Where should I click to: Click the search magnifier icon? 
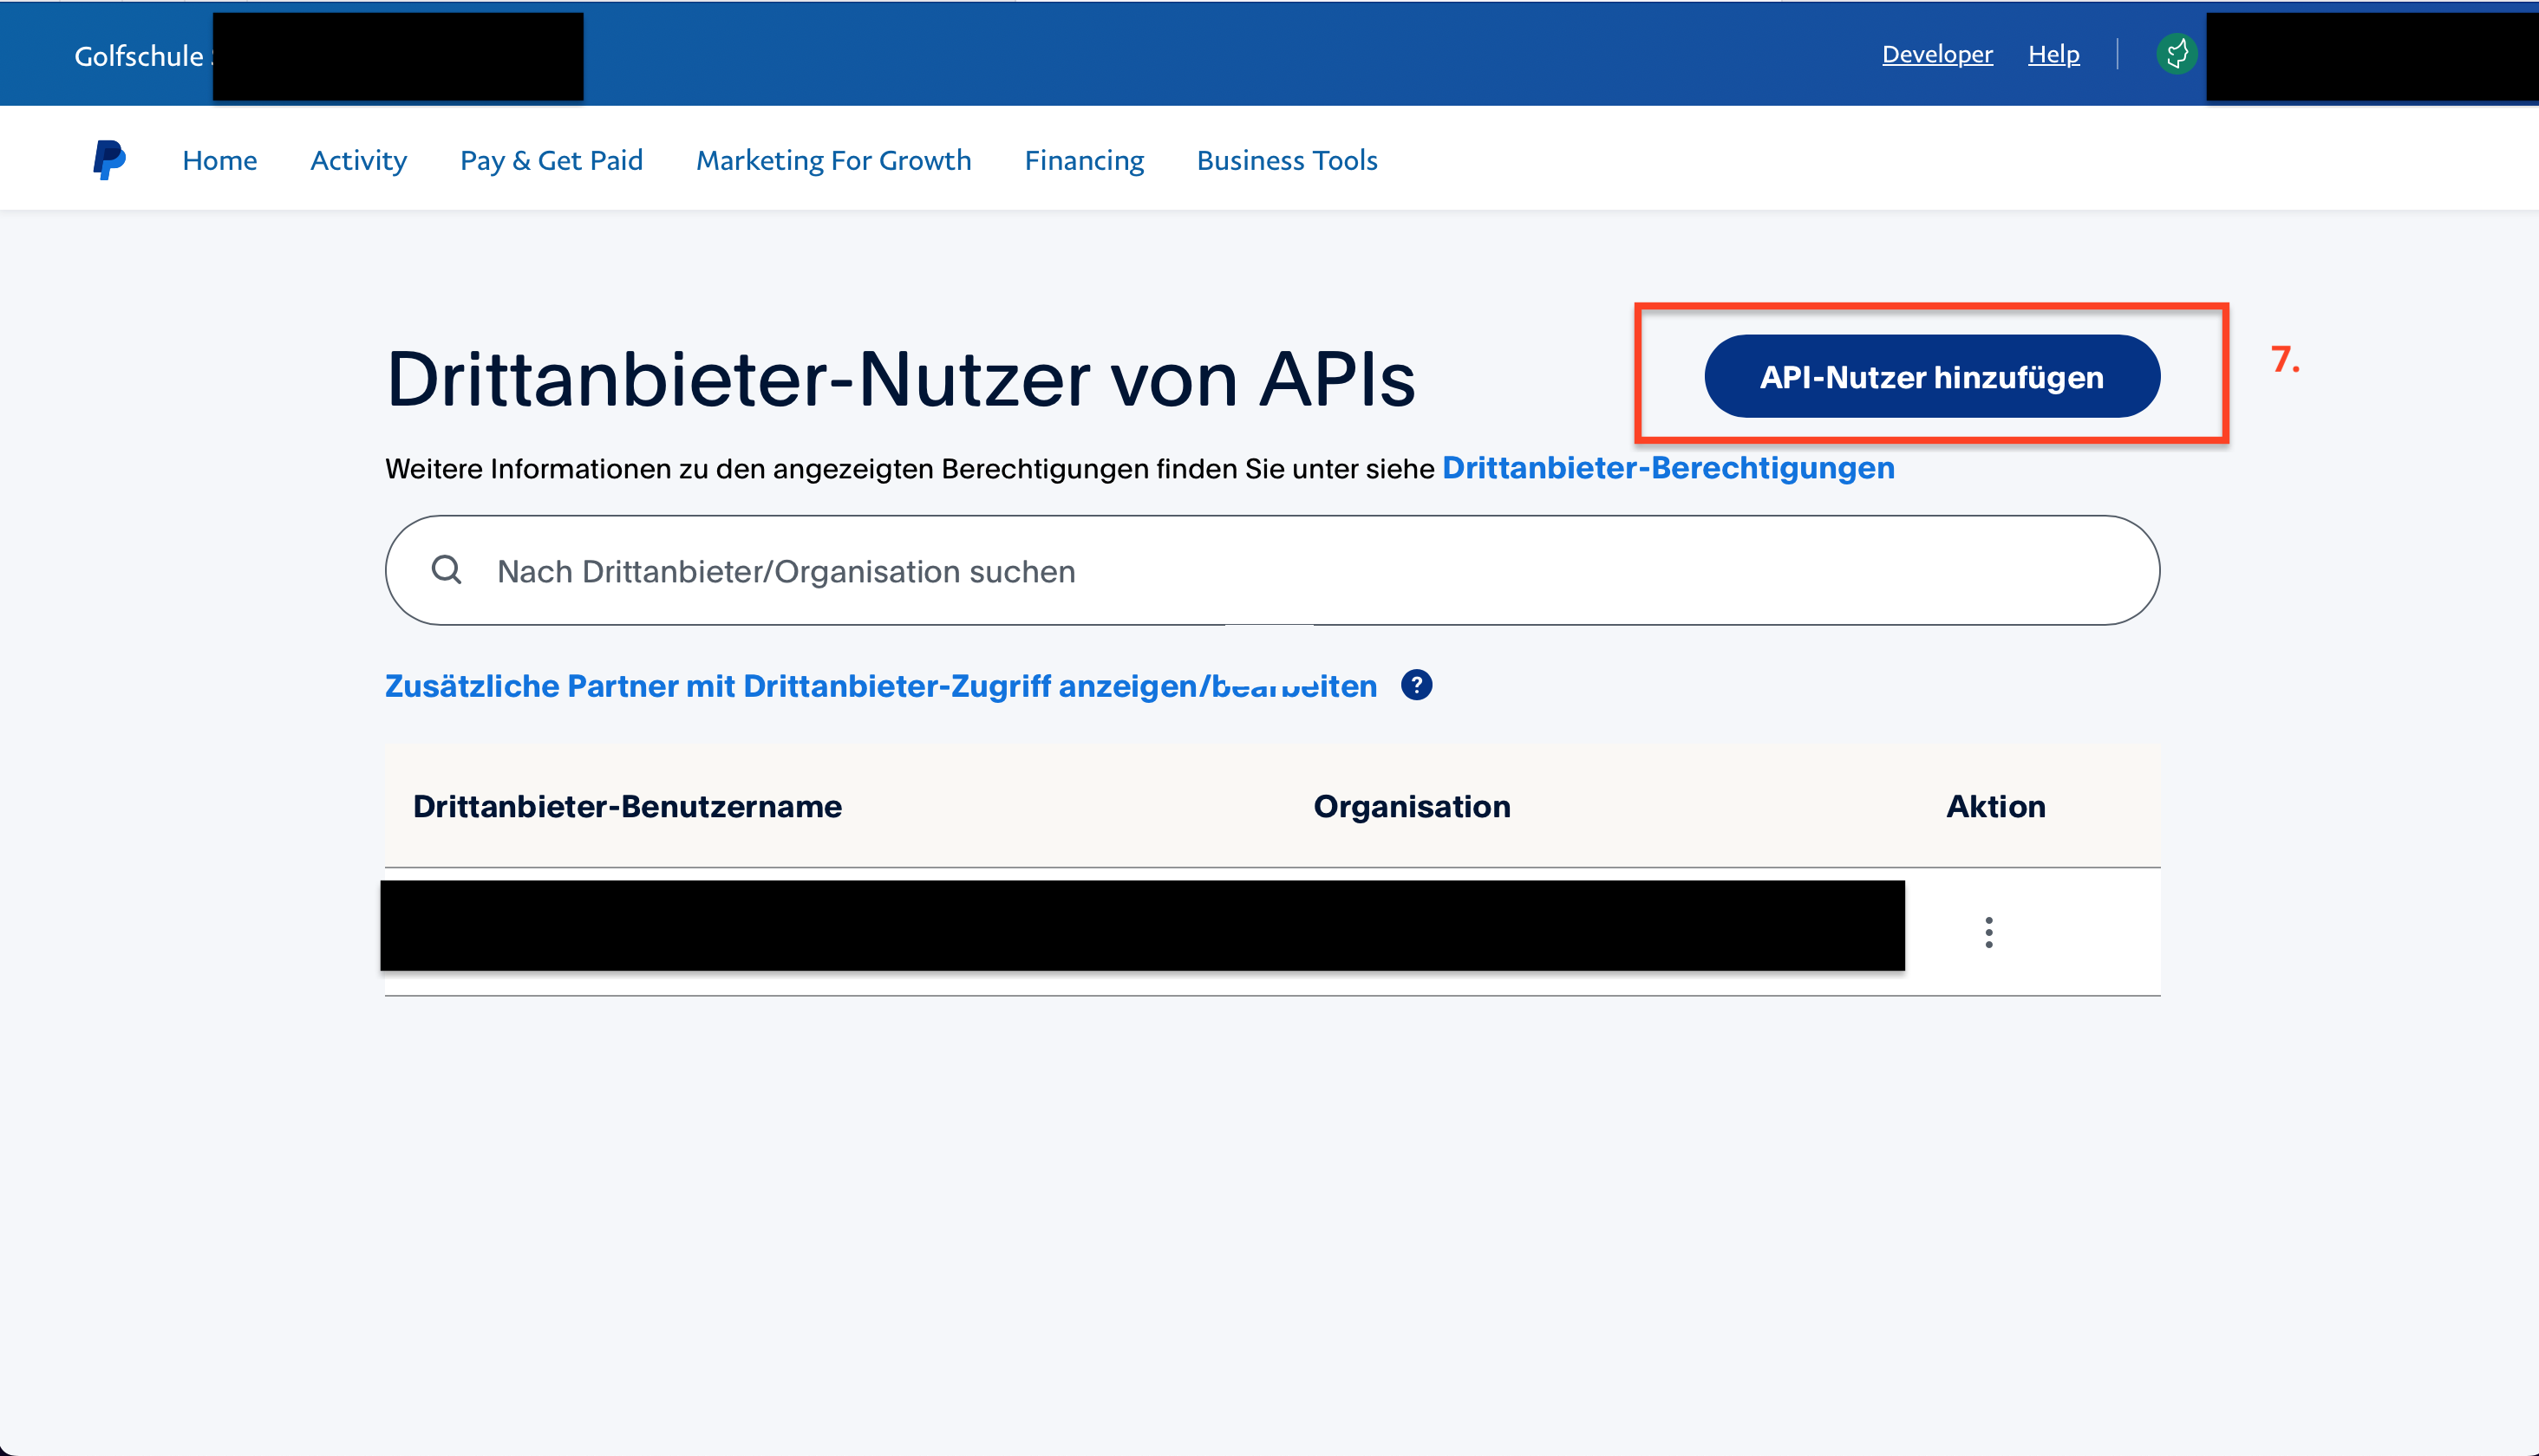click(447, 570)
